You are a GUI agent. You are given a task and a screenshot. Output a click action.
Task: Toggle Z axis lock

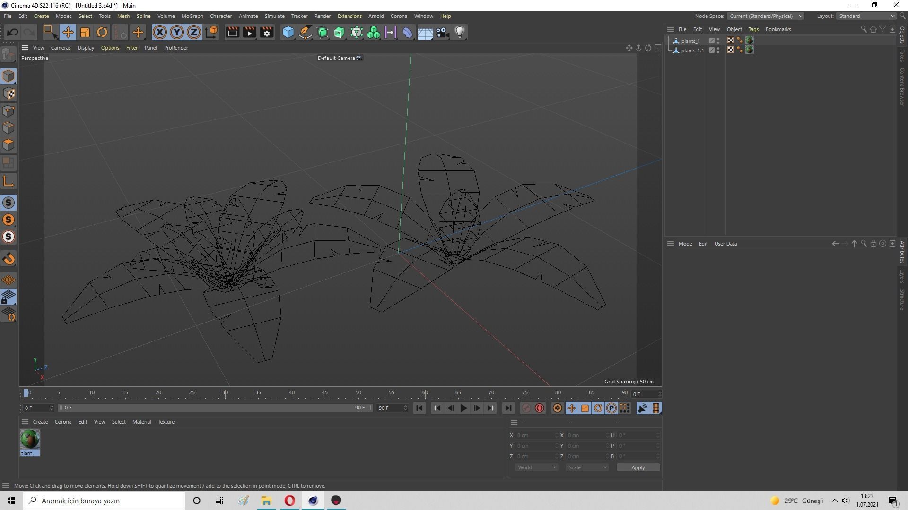194,32
